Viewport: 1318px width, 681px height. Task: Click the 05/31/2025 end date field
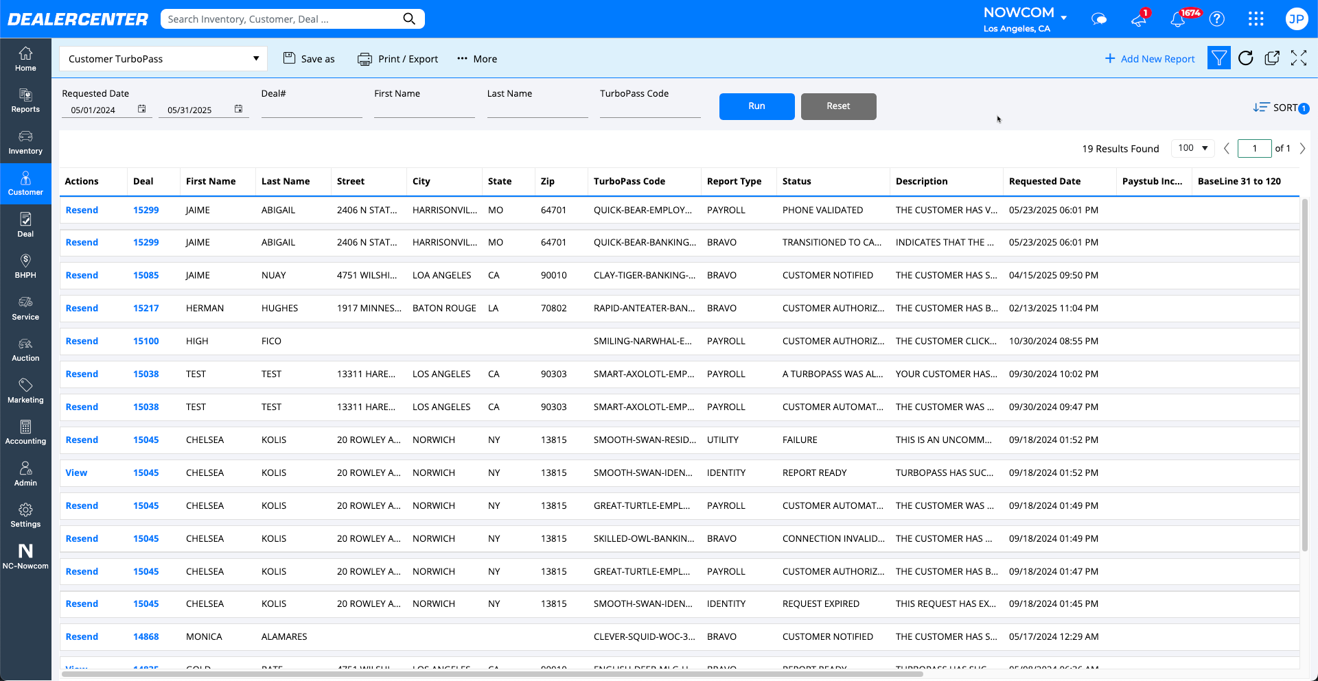[x=195, y=110]
